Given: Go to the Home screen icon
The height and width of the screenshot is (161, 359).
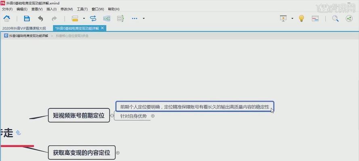Looking at the screenshot, I should (x=6, y=18).
